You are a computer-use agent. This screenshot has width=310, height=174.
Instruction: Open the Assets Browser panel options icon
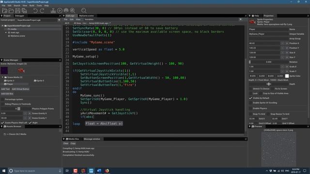(x=1, y=126)
